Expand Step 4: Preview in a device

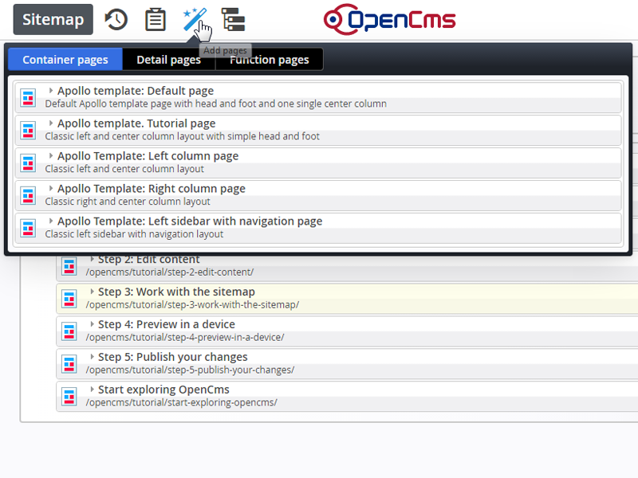tap(92, 323)
